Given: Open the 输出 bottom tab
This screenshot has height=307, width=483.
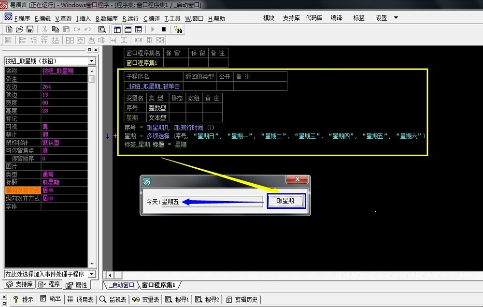Looking at the screenshot, I should (51, 299).
